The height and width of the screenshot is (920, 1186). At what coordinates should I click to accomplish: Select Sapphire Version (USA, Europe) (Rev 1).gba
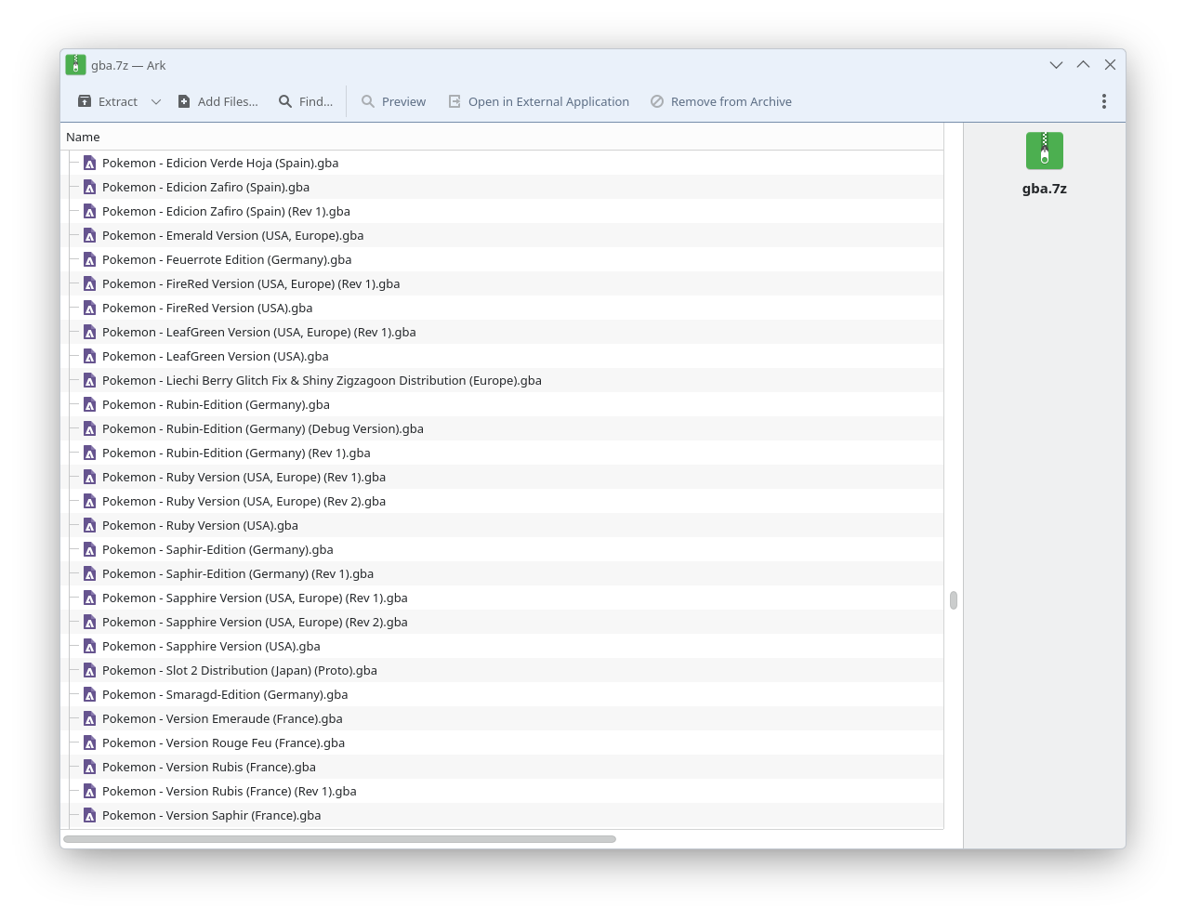502,598
